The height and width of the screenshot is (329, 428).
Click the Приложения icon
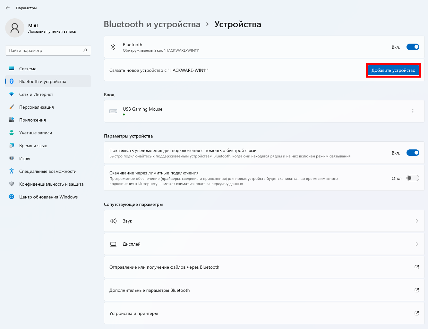tap(12, 120)
